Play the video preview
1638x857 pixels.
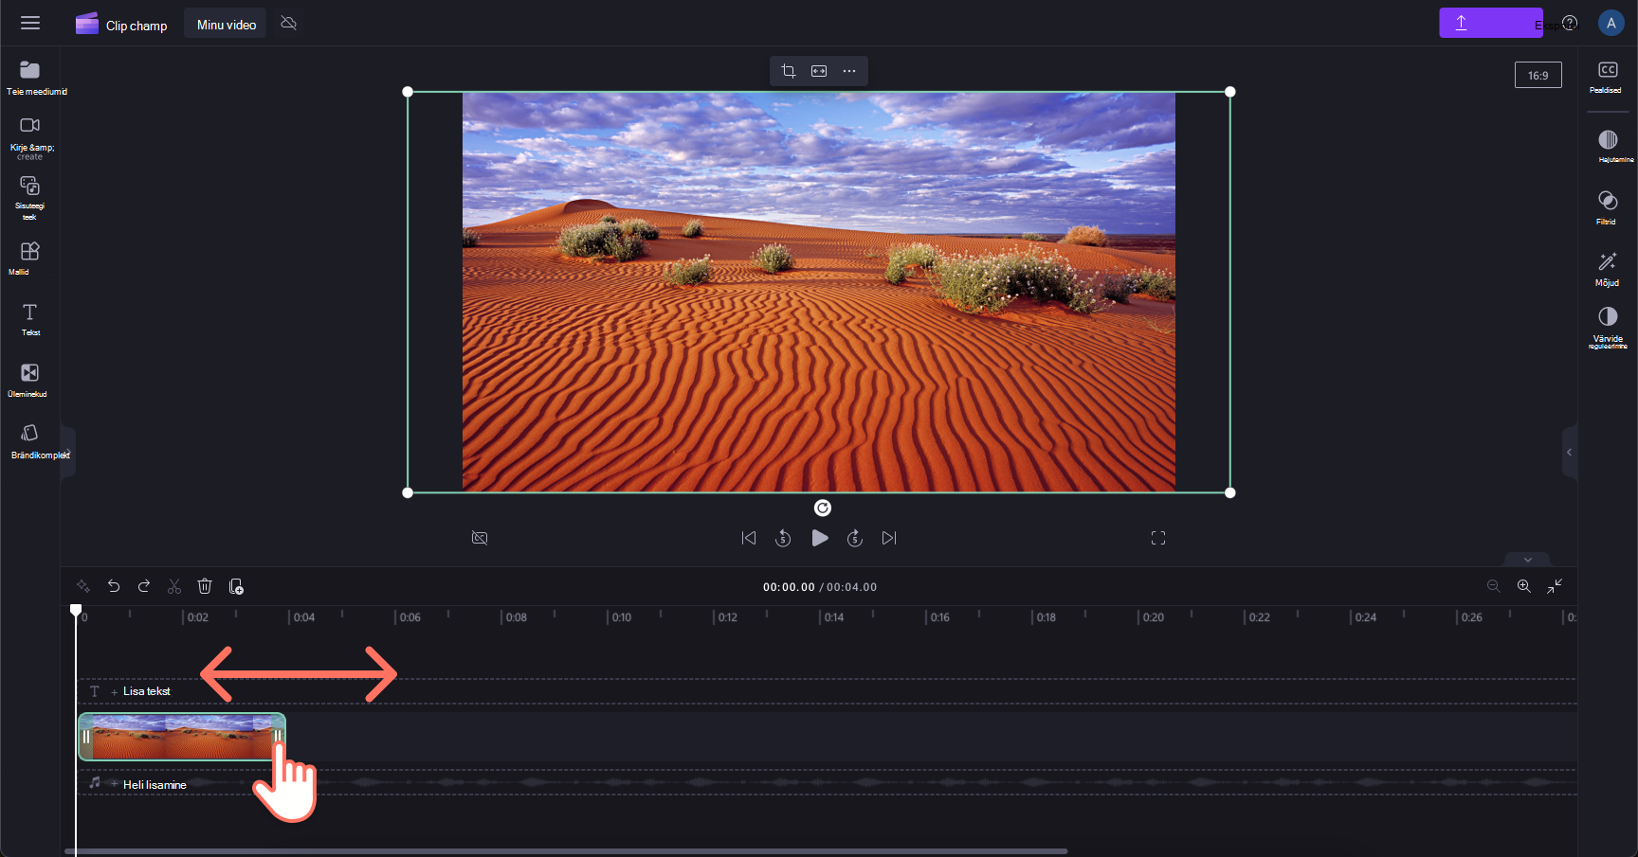point(820,538)
